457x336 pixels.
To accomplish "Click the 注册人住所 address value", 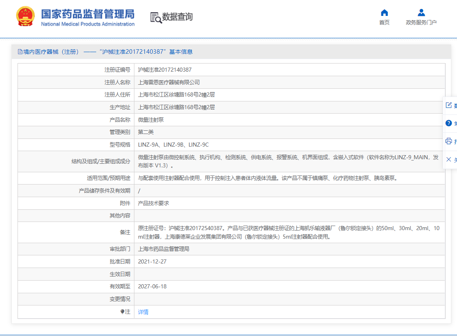I will (176, 95).
